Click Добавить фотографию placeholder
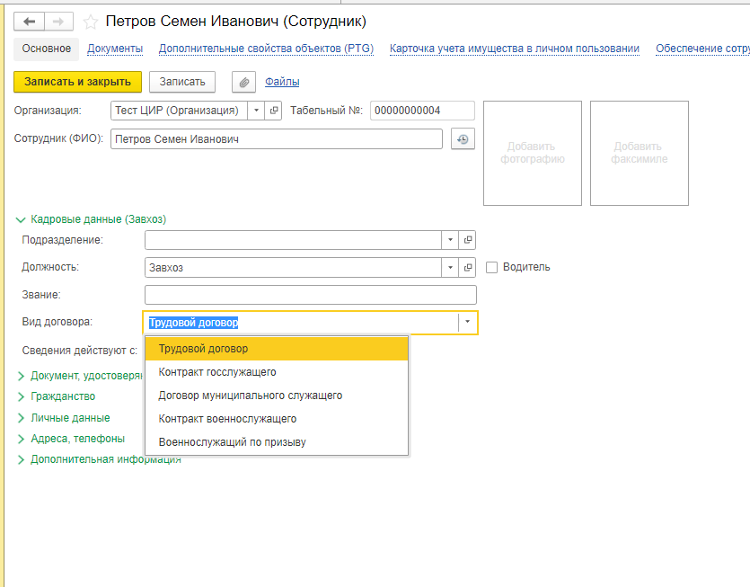 [x=533, y=153]
